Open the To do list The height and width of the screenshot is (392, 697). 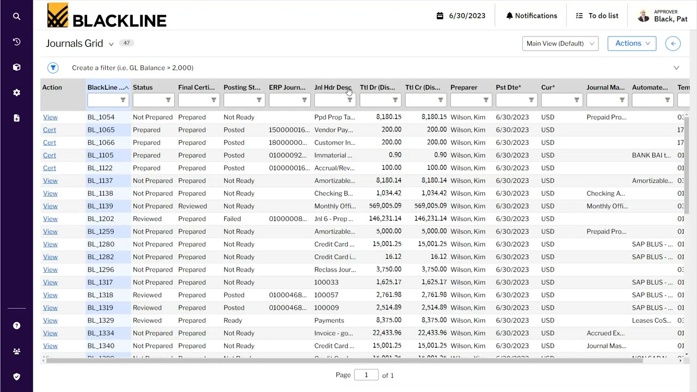pyautogui.click(x=597, y=16)
